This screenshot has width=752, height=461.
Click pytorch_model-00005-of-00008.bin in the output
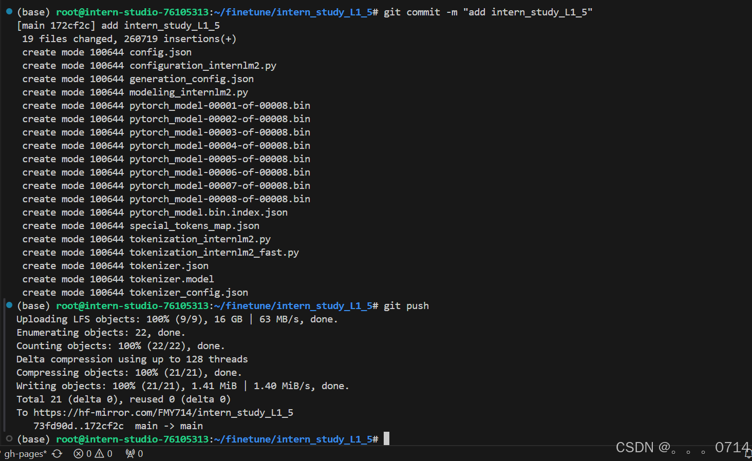click(x=220, y=159)
